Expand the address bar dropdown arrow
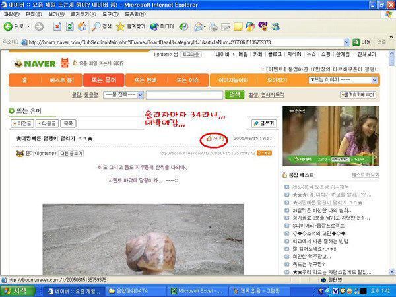Screen dimensions: 396x297 (347, 42)
